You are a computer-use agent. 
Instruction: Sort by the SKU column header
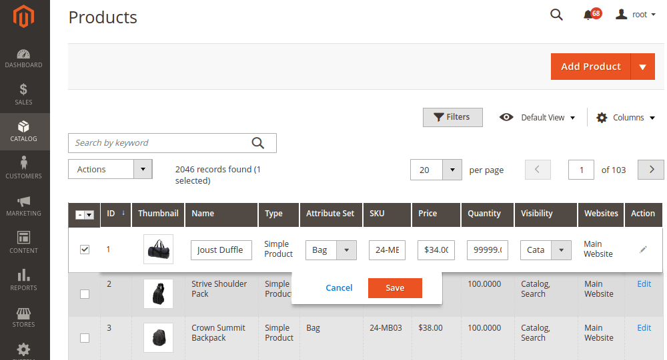[387, 214]
